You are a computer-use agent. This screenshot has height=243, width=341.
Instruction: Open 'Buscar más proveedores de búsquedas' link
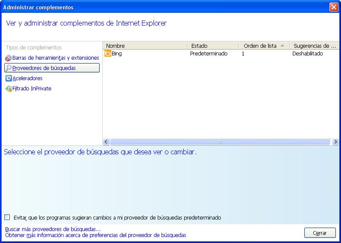point(53,229)
